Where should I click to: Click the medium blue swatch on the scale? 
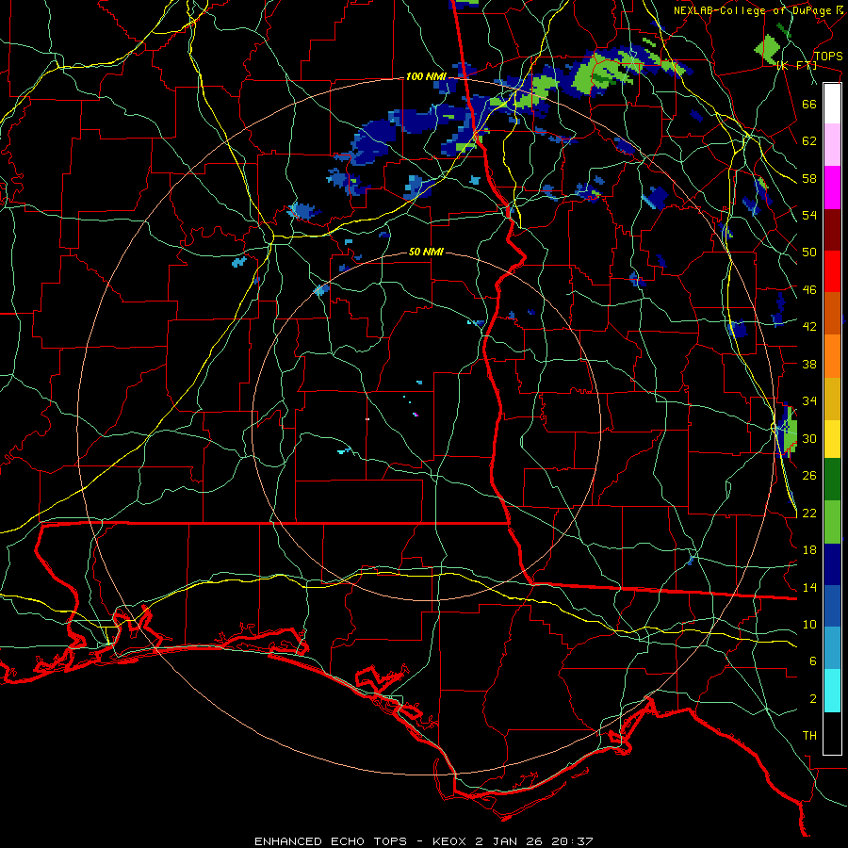[x=832, y=606]
